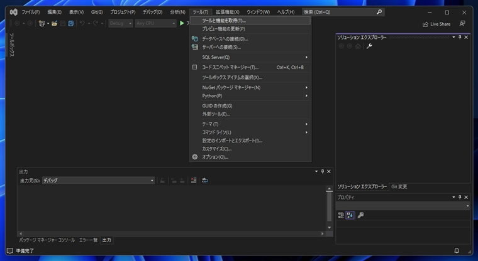Click the status bar chat icon
The height and width of the screenshot is (261, 478).
(x=10, y=251)
